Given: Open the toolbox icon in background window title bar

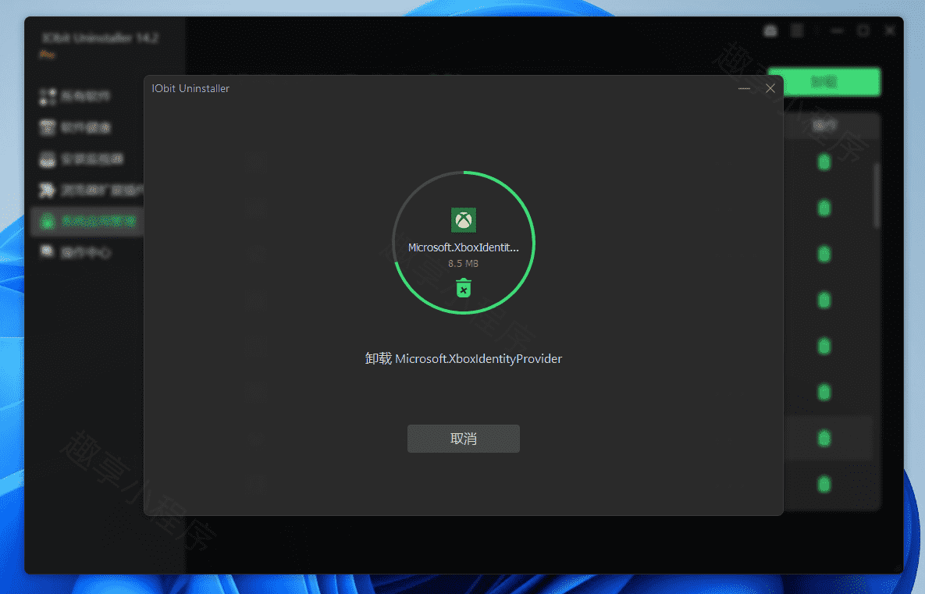Looking at the screenshot, I should (x=770, y=30).
